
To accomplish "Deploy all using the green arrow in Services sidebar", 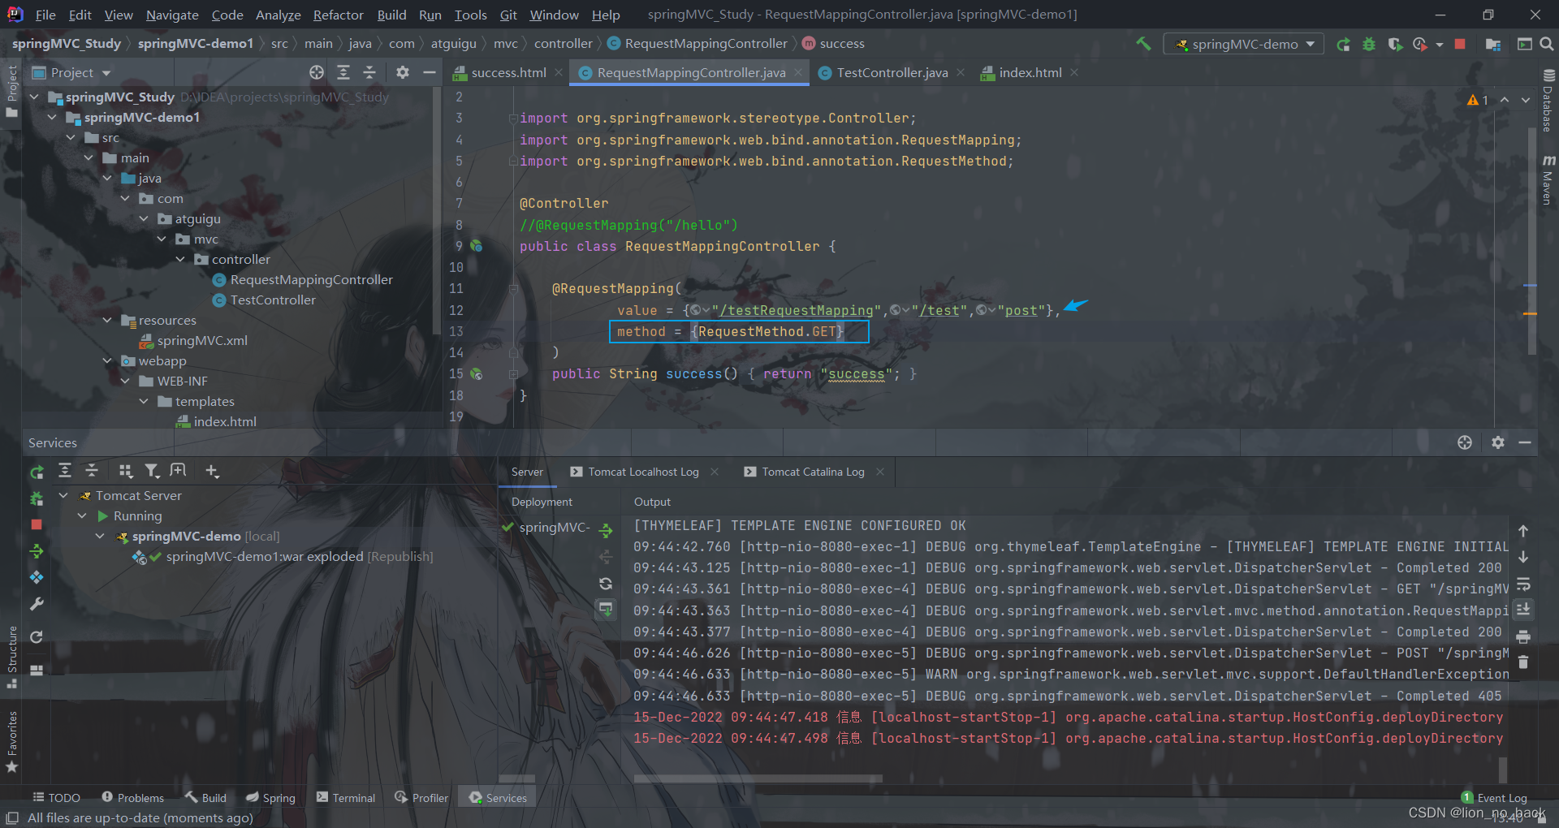I will (37, 551).
